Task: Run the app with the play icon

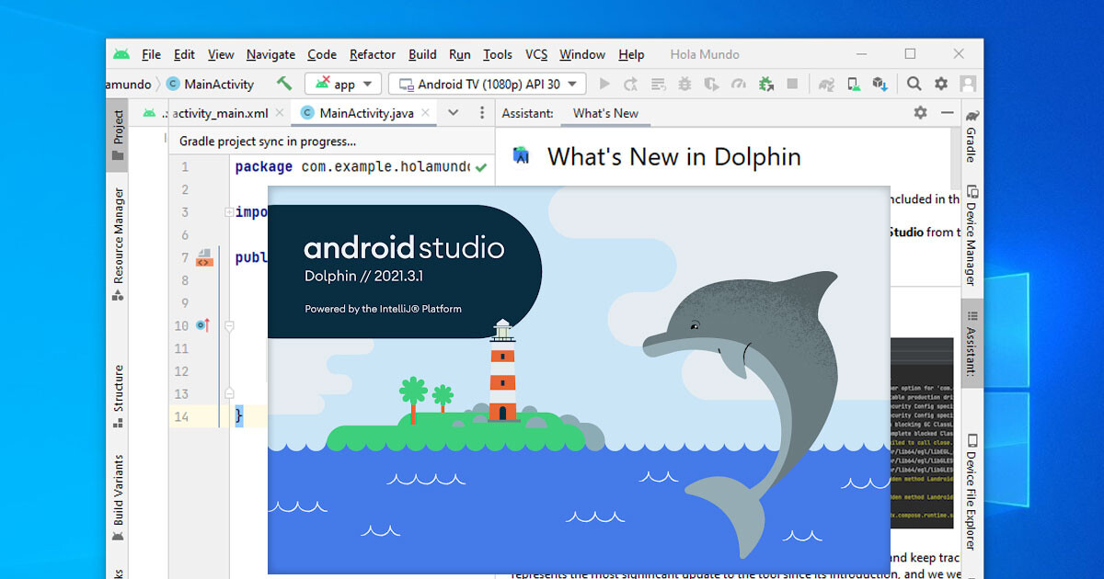Action: tap(604, 84)
